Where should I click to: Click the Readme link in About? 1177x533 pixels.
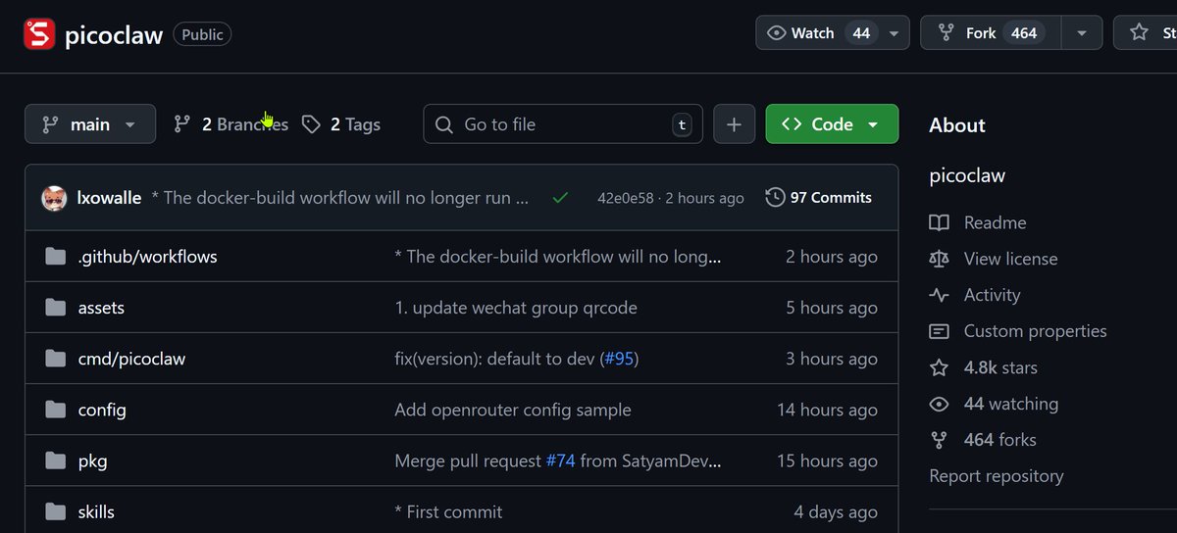point(995,222)
